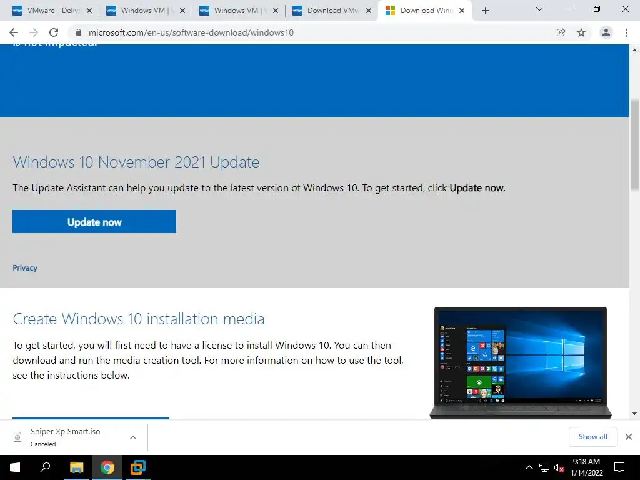This screenshot has height=480, width=640.
Task: Open File Explorer from taskbar
Action: point(76,467)
